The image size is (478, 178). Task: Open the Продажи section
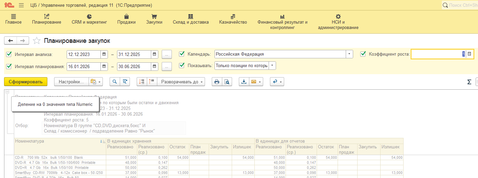click(127, 19)
